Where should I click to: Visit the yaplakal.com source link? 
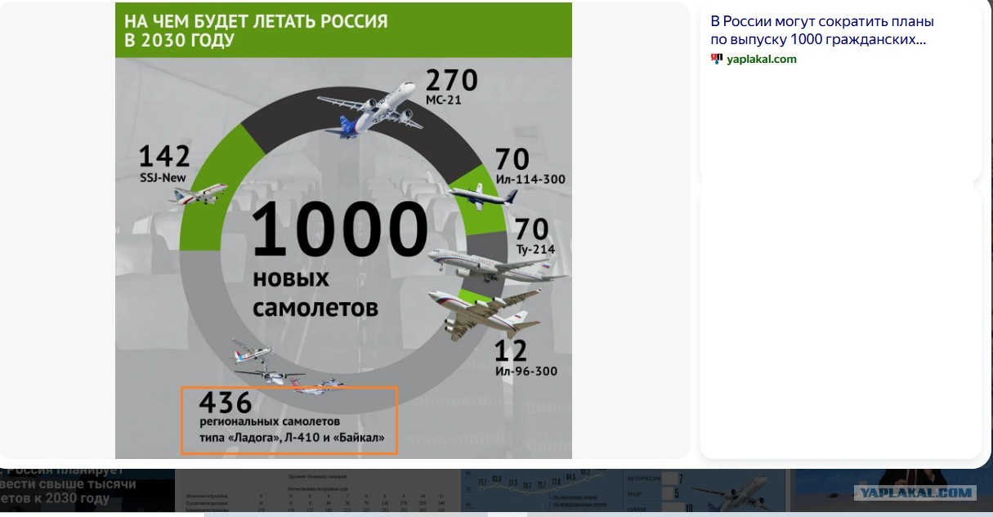point(761,59)
